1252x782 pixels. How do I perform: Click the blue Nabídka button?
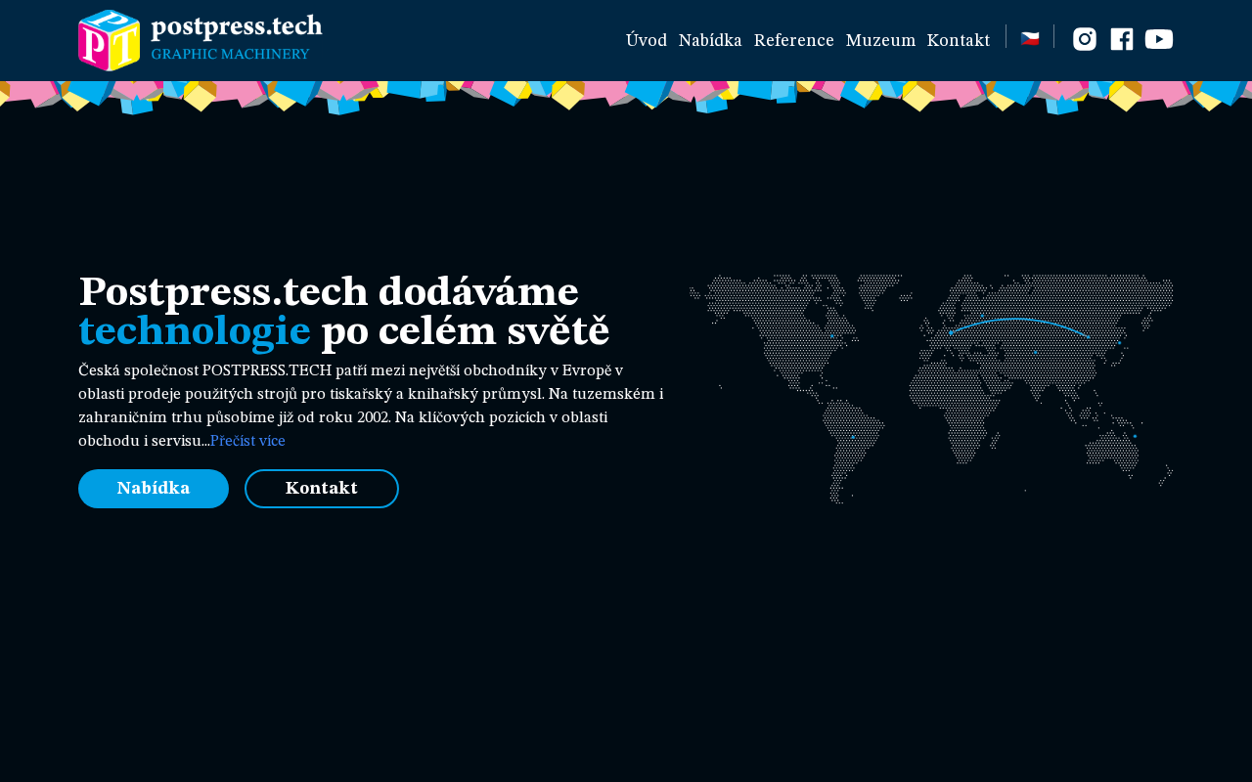click(x=154, y=489)
